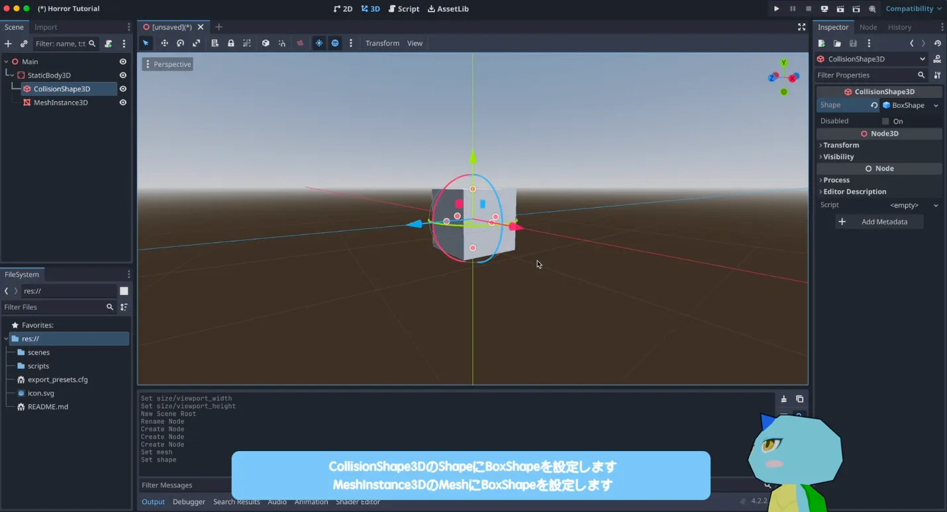Image resolution: width=947 pixels, height=512 pixels.
Task: Enable the Disabled 'On' checkbox
Action: [885, 121]
